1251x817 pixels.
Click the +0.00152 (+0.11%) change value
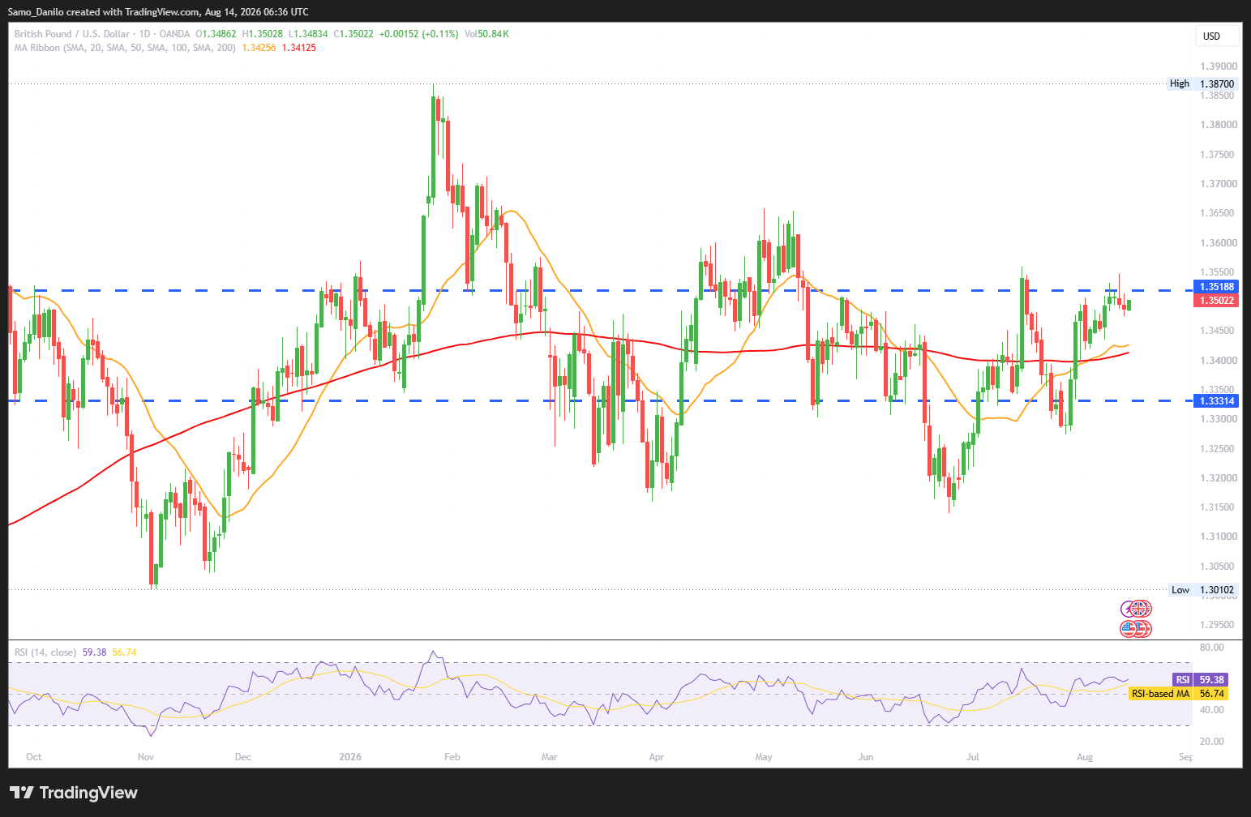click(x=419, y=34)
